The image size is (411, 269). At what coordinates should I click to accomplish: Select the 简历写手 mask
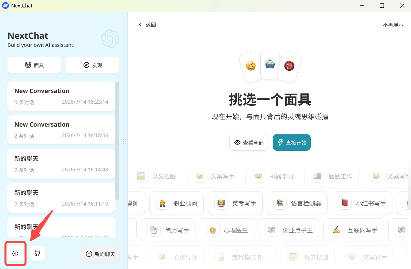pyautogui.click(x=168, y=230)
